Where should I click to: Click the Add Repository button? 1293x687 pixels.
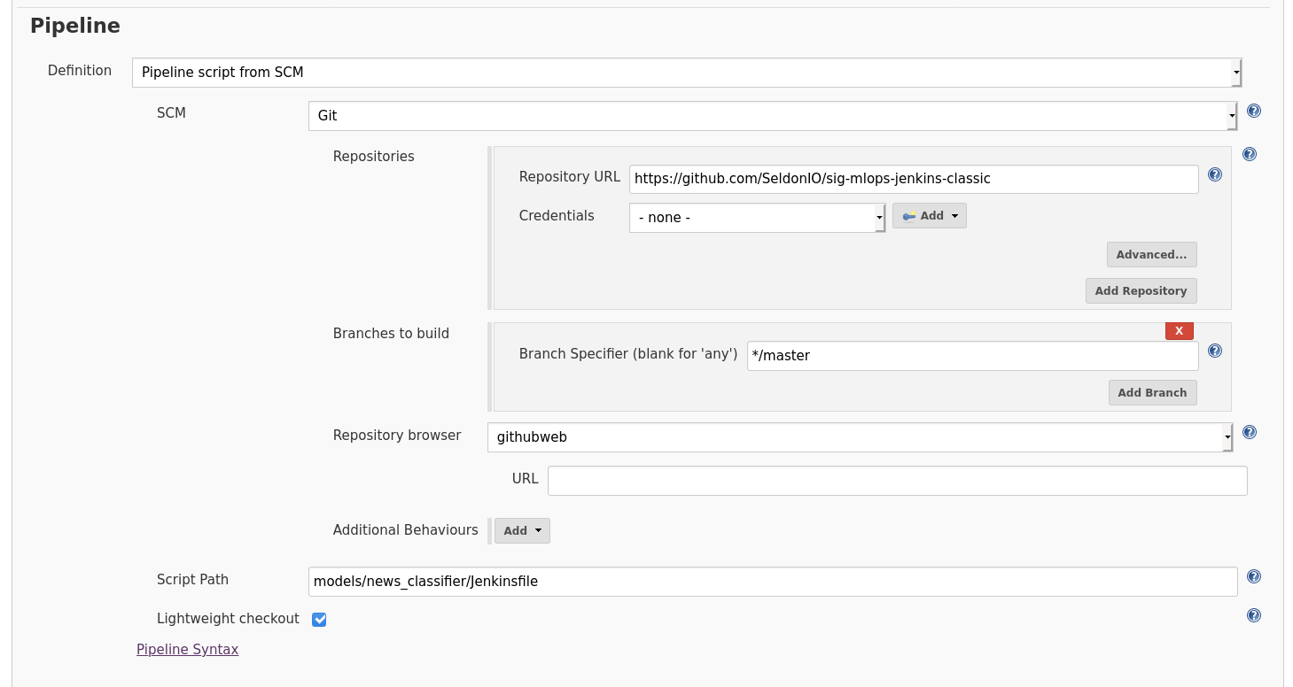coord(1141,291)
